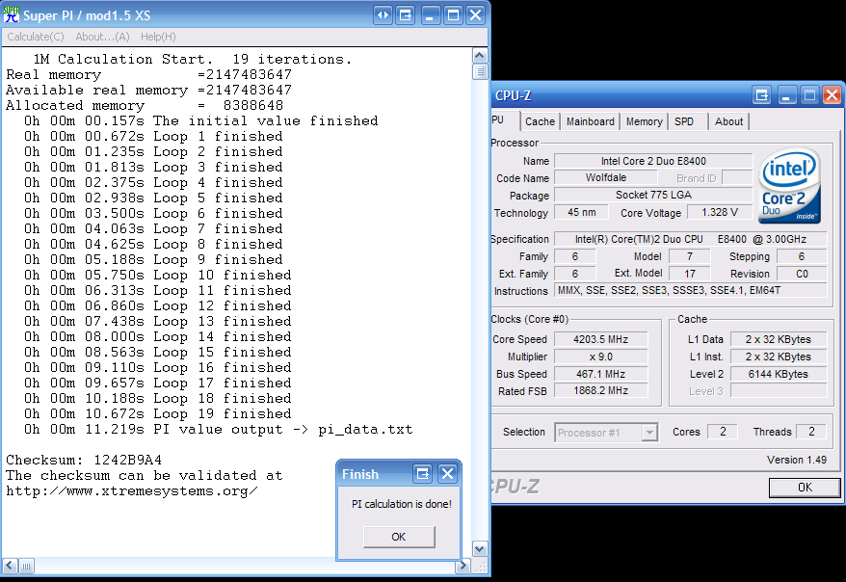
Task: Click the OK button in CPU-Z
Action: pyautogui.click(x=805, y=488)
